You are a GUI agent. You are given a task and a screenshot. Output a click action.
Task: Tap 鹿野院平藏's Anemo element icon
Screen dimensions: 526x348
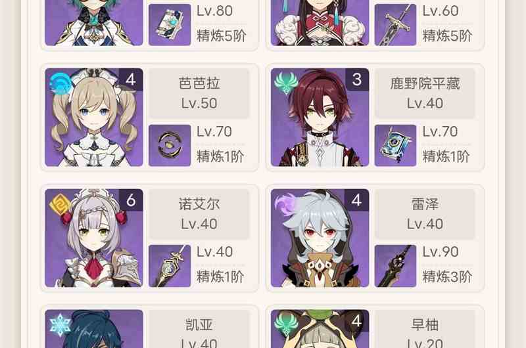click(286, 83)
